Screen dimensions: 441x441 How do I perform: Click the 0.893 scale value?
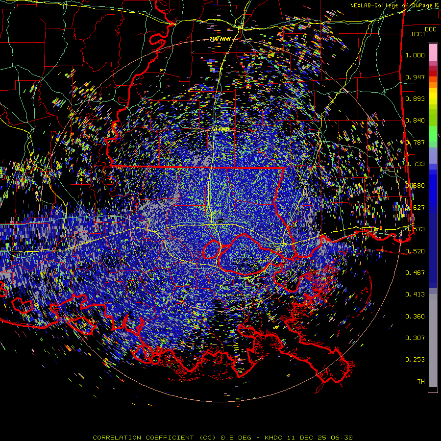click(415, 98)
